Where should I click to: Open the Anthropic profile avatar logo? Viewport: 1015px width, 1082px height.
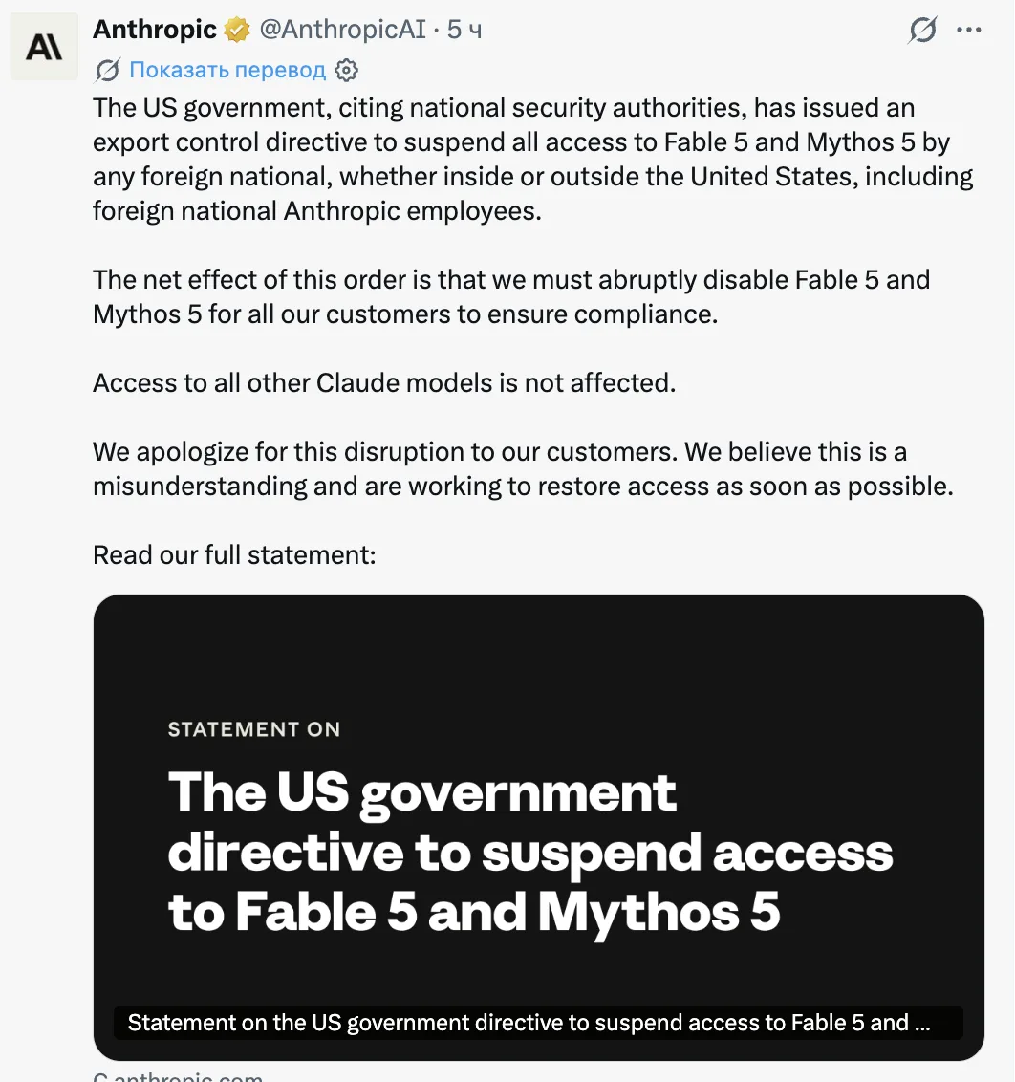(44, 47)
